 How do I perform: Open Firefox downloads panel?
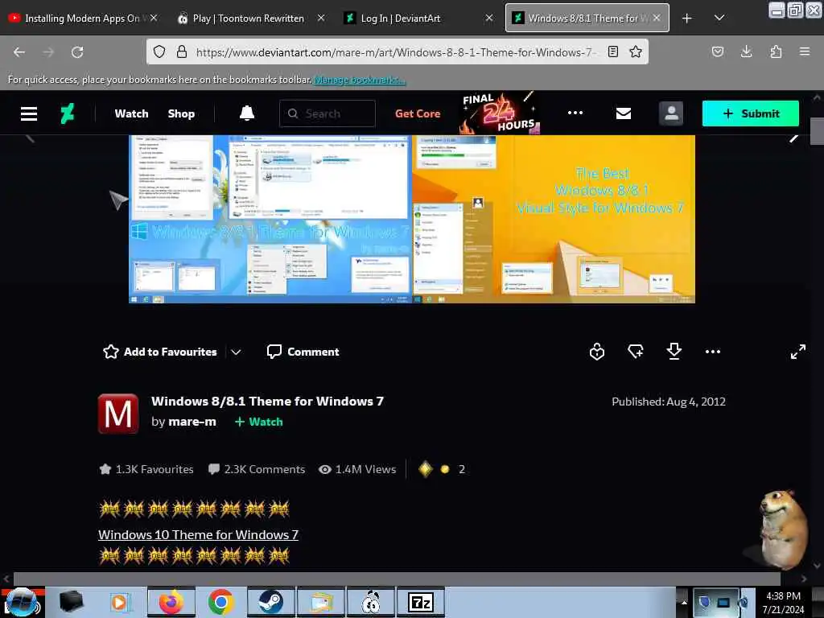pos(746,51)
